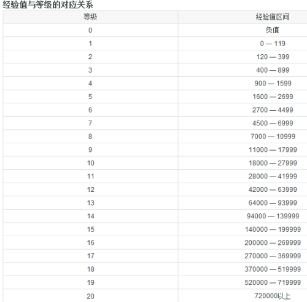307x302 pixels.
Task: Select the level 12 cell
Action: (x=90, y=189)
